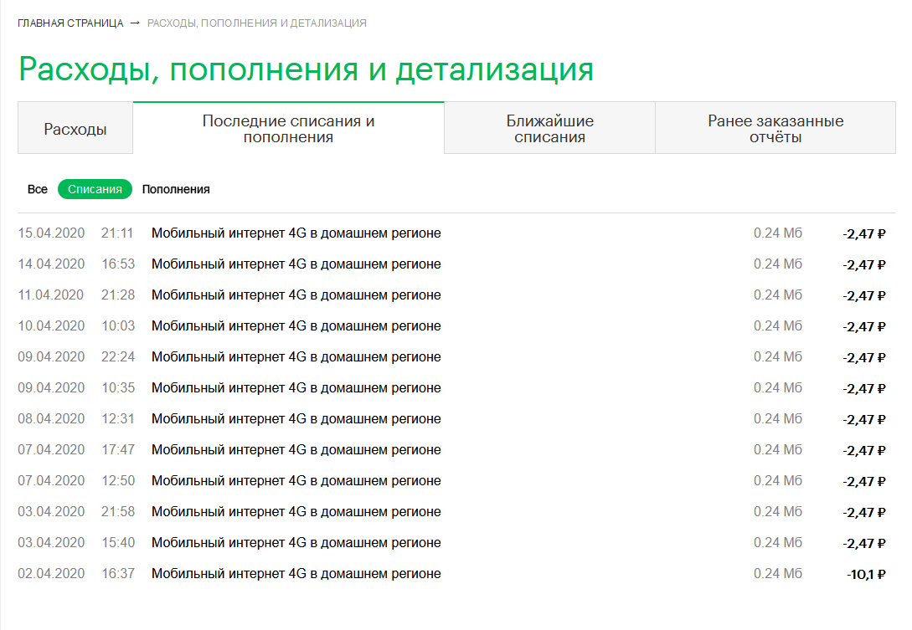Open the 15.04.2020 Мобильный интернет entry
This screenshot has height=630, width=912.
pyautogui.click(x=296, y=233)
